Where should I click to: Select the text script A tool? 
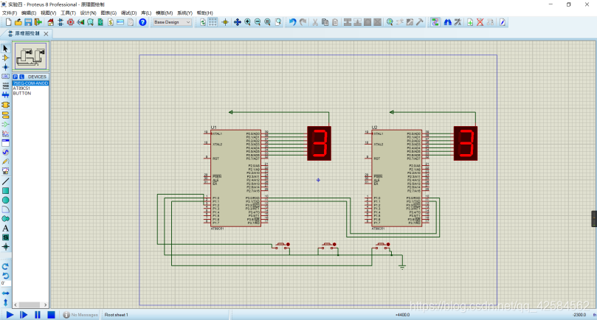(5, 229)
